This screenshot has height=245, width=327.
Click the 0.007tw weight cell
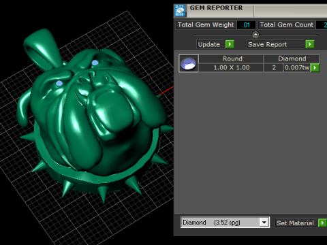click(x=297, y=67)
